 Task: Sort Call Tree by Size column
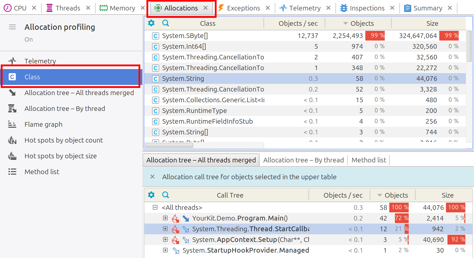point(447,195)
